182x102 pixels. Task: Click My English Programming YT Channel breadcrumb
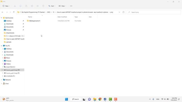(x=33, y=12)
